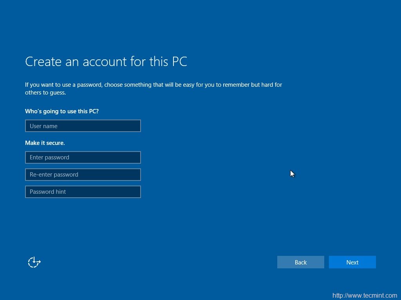This screenshot has height=300, width=401.
Task: Click the Password hint field
Action: pyautogui.click(x=83, y=191)
